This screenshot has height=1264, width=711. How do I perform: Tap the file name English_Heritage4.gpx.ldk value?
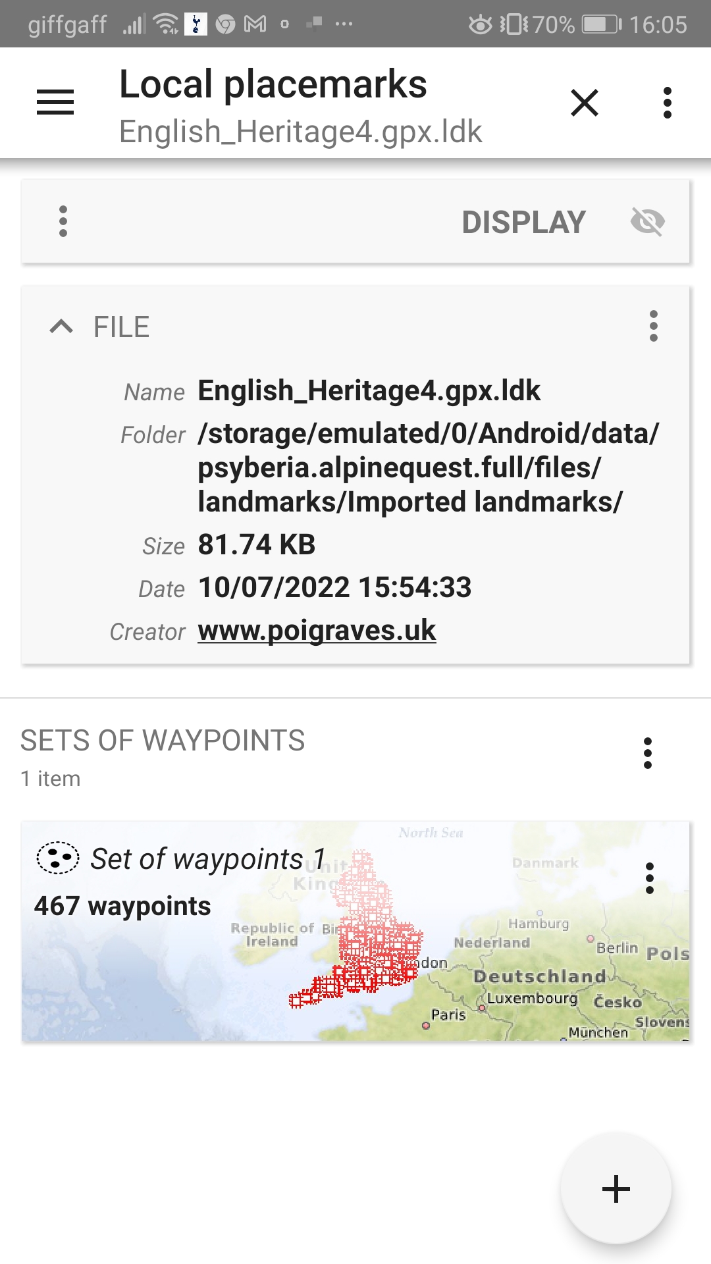click(369, 391)
